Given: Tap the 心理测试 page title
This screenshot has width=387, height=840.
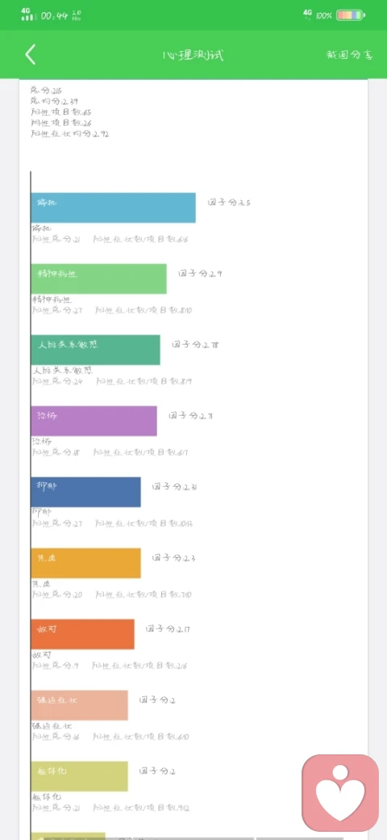Looking at the screenshot, I should pos(193,55).
